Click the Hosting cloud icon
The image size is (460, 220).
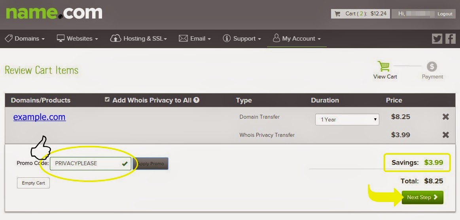click(115, 38)
